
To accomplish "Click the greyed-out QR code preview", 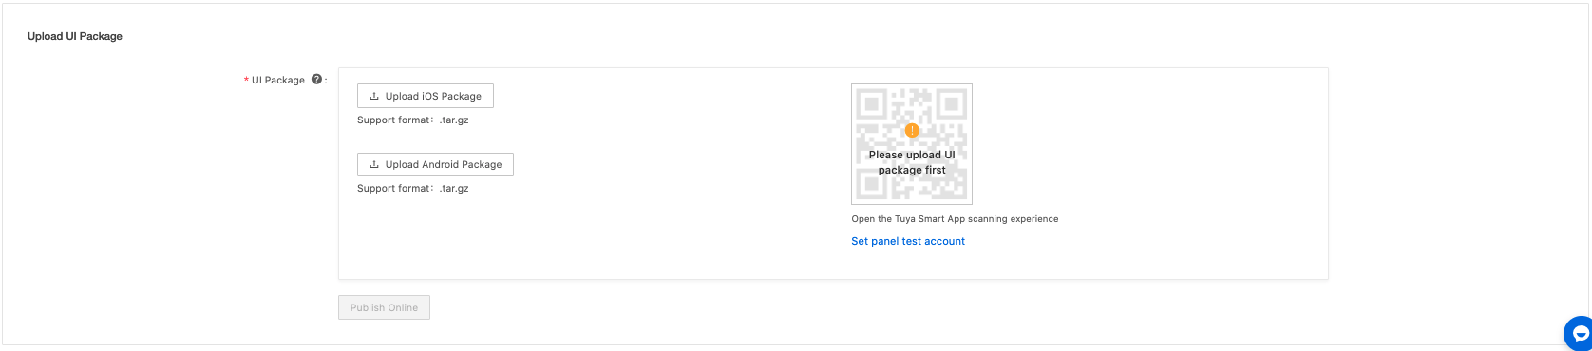I will click(912, 144).
